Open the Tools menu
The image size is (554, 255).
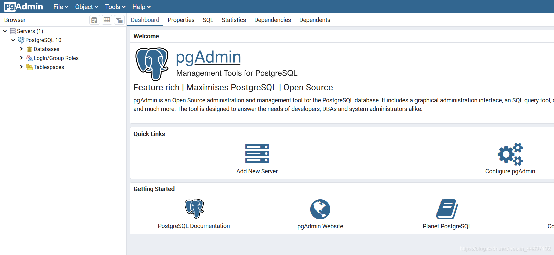[x=115, y=7]
